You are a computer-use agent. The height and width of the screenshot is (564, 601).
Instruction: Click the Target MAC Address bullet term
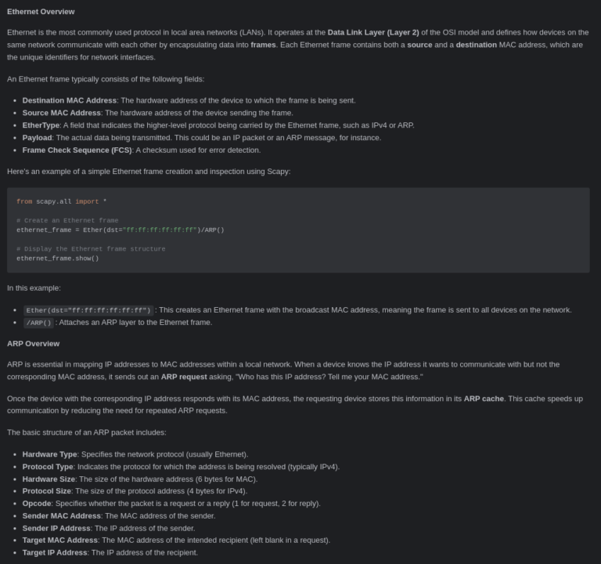coord(59,540)
